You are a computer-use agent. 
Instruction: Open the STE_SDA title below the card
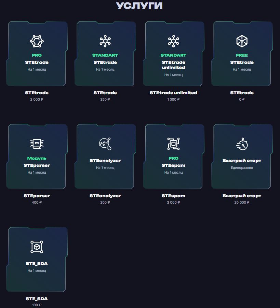[37, 299]
